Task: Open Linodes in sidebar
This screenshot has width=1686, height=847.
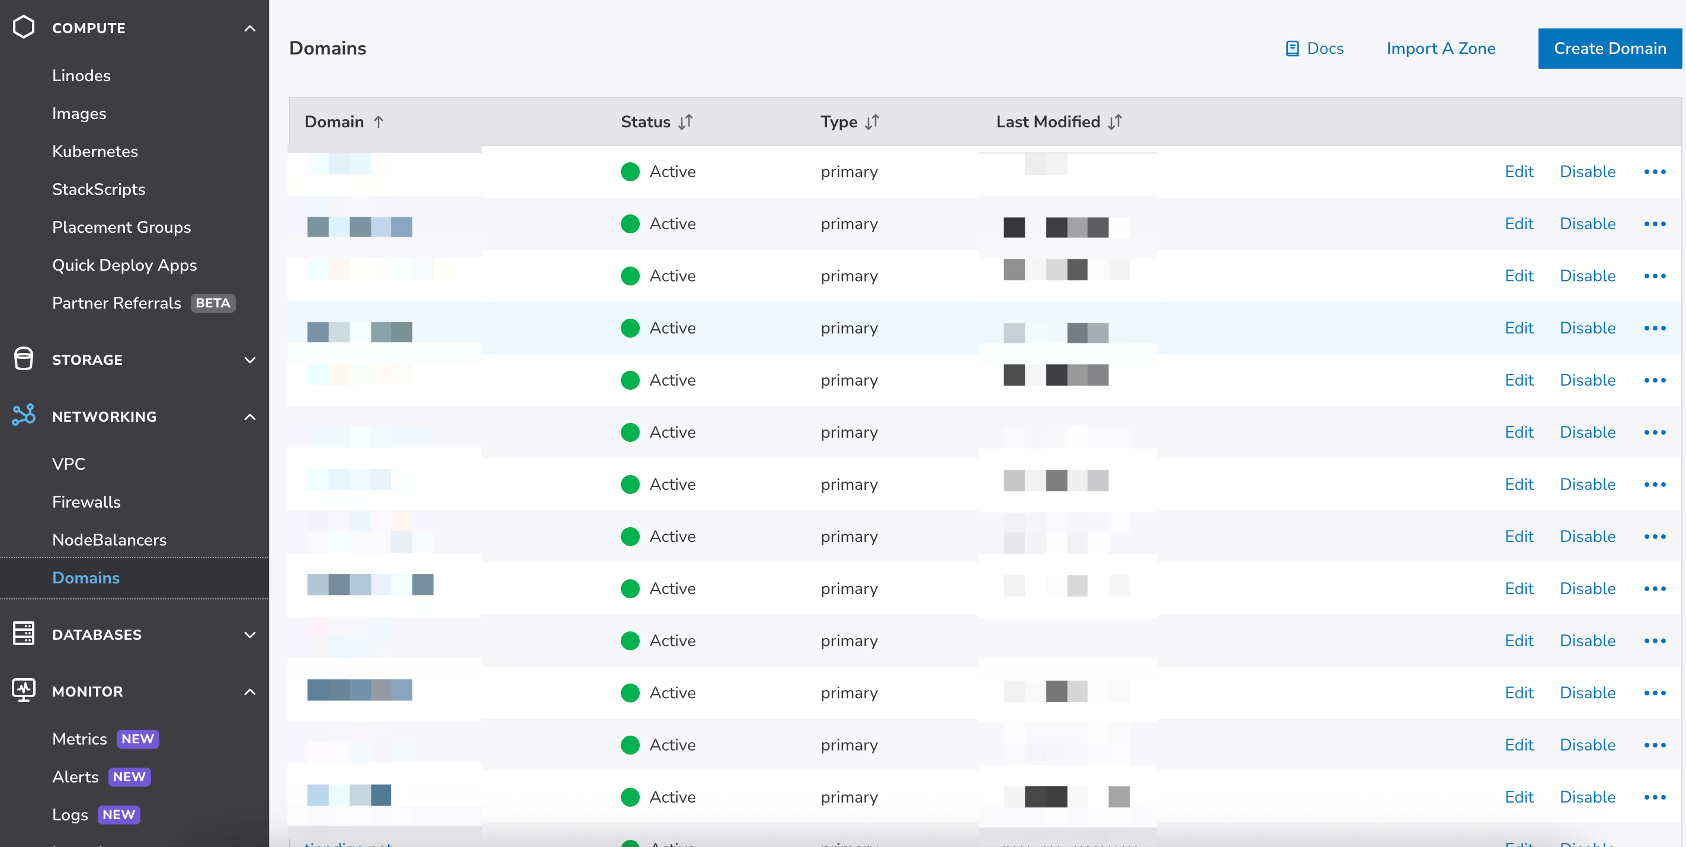Action: [x=81, y=75]
